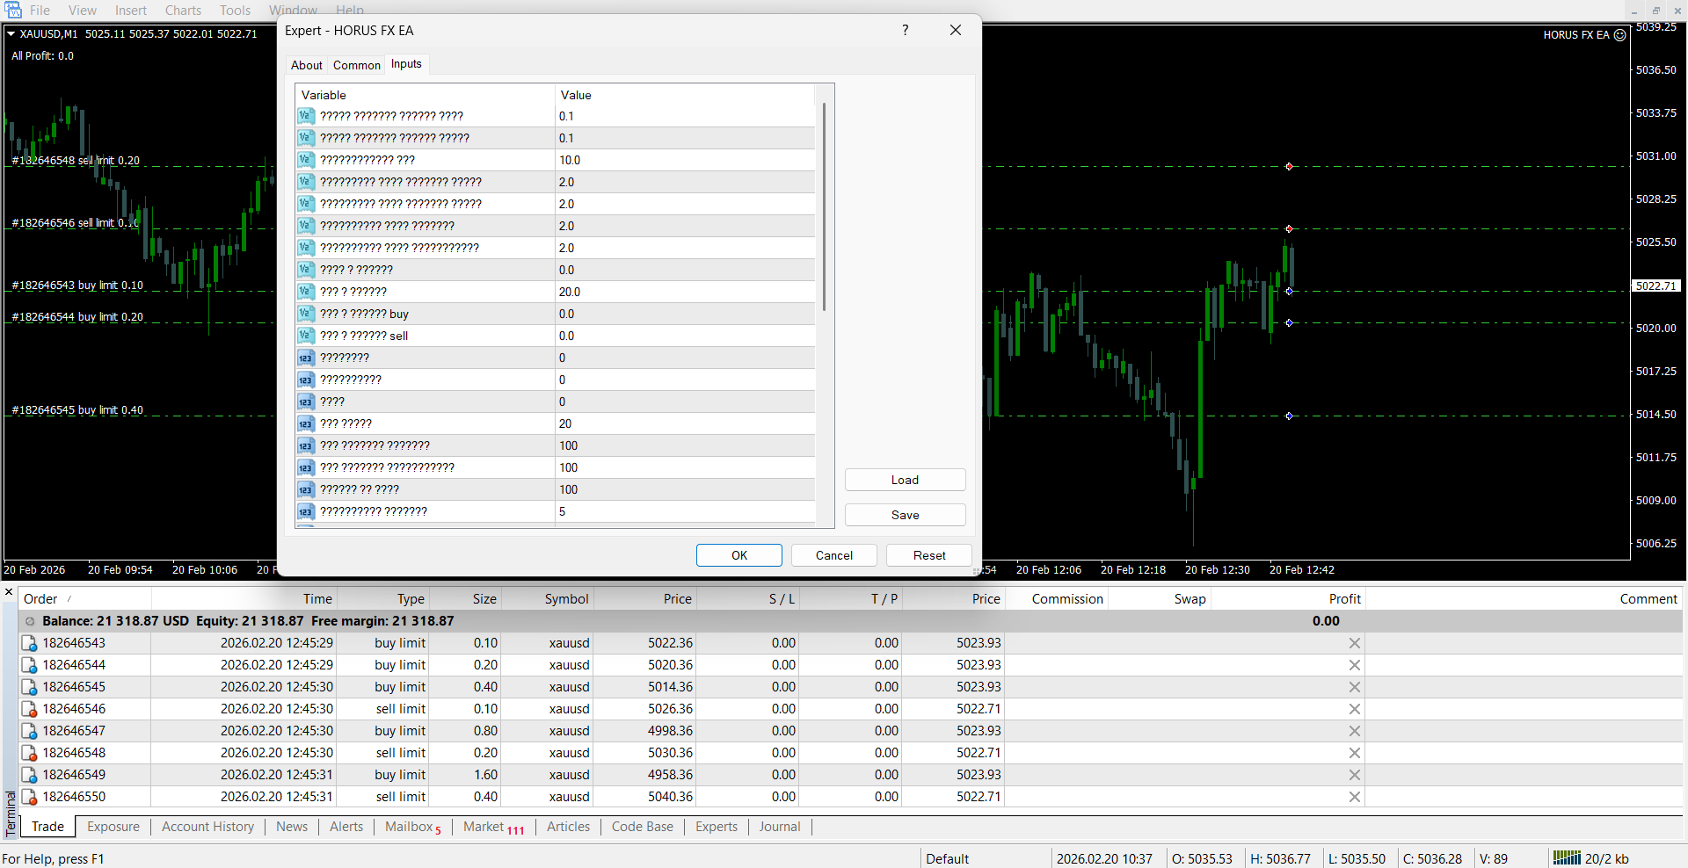Click the order icon beside 182646546
Viewport: 1688px width, 868px height.
pyautogui.click(x=29, y=709)
